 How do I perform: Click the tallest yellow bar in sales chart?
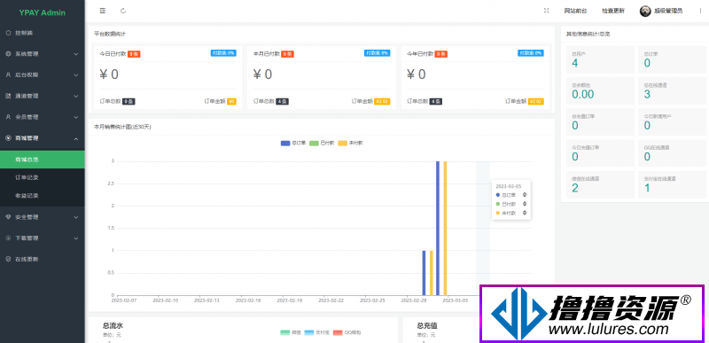pos(446,228)
